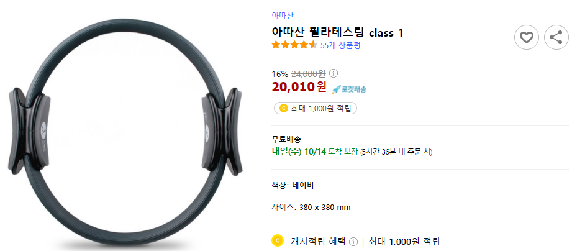
Task: Click the 색상: 네이비 color option
Action: pyautogui.click(x=293, y=186)
